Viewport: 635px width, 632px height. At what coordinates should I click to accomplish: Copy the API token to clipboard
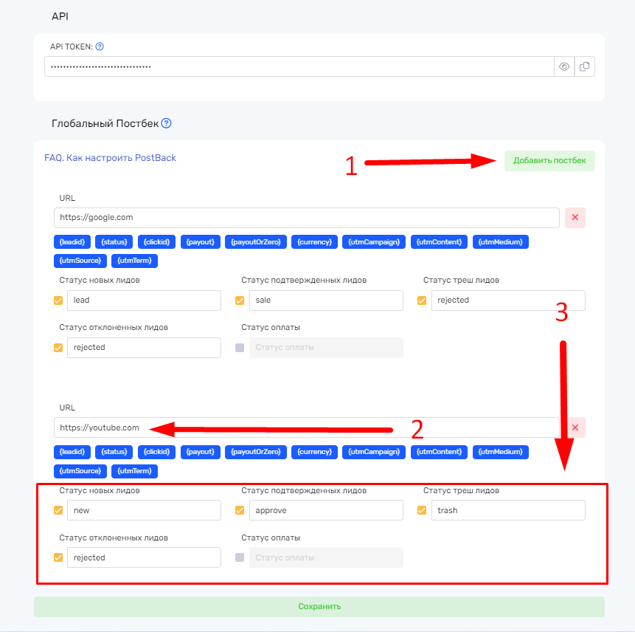coord(584,66)
